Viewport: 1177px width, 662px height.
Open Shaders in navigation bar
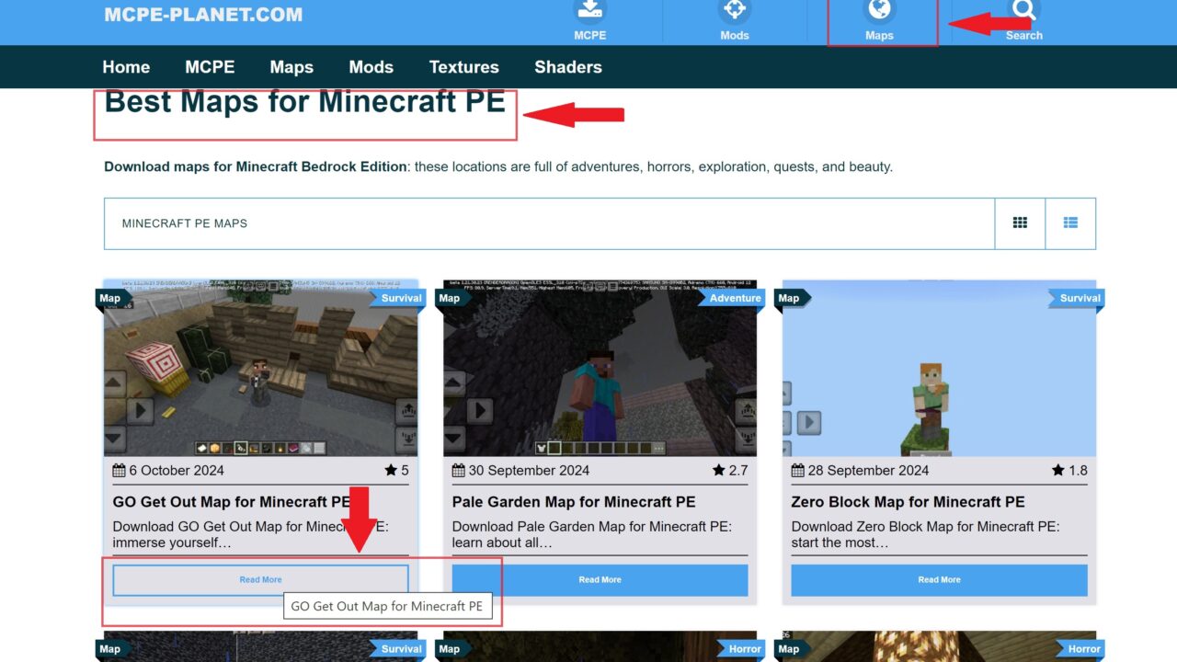[568, 67]
